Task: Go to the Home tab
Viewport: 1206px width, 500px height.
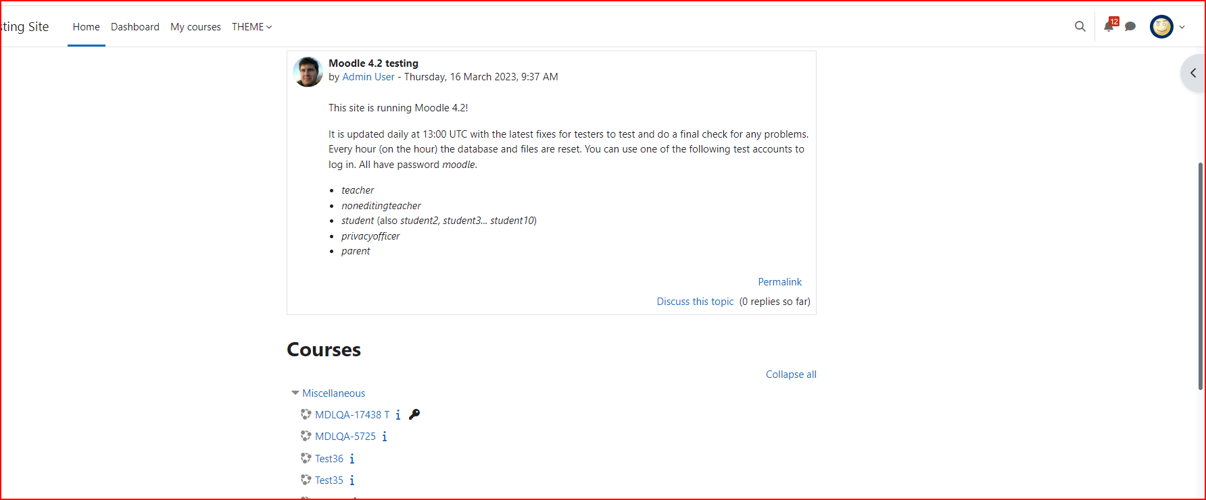Action: coord(86,27)
